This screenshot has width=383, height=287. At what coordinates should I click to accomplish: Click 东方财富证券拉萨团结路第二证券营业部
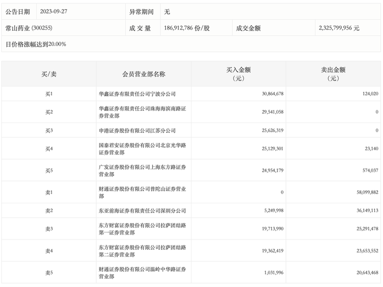coord(142,251)
